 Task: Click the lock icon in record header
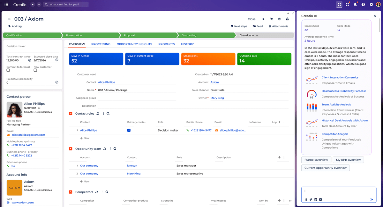[287, 19]
